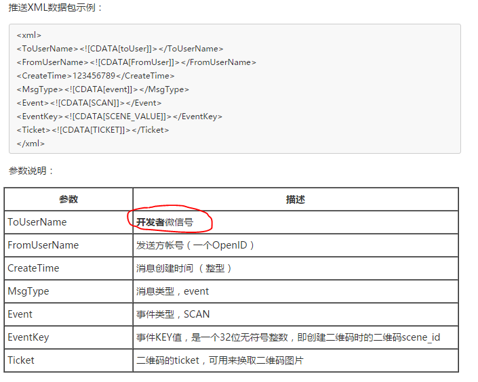This screenshot has height=382, width=478.
Task: Click the closing </xml> line
Action: [x=31, y=144]
